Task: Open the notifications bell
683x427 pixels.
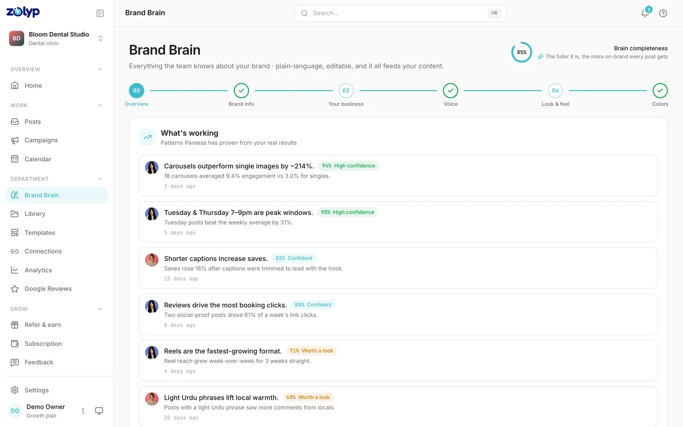Action: [x=645, y=13]
